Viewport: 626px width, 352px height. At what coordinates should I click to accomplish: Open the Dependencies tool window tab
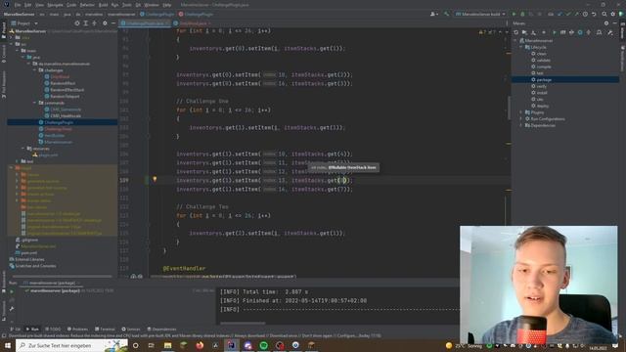coord(161,330)
